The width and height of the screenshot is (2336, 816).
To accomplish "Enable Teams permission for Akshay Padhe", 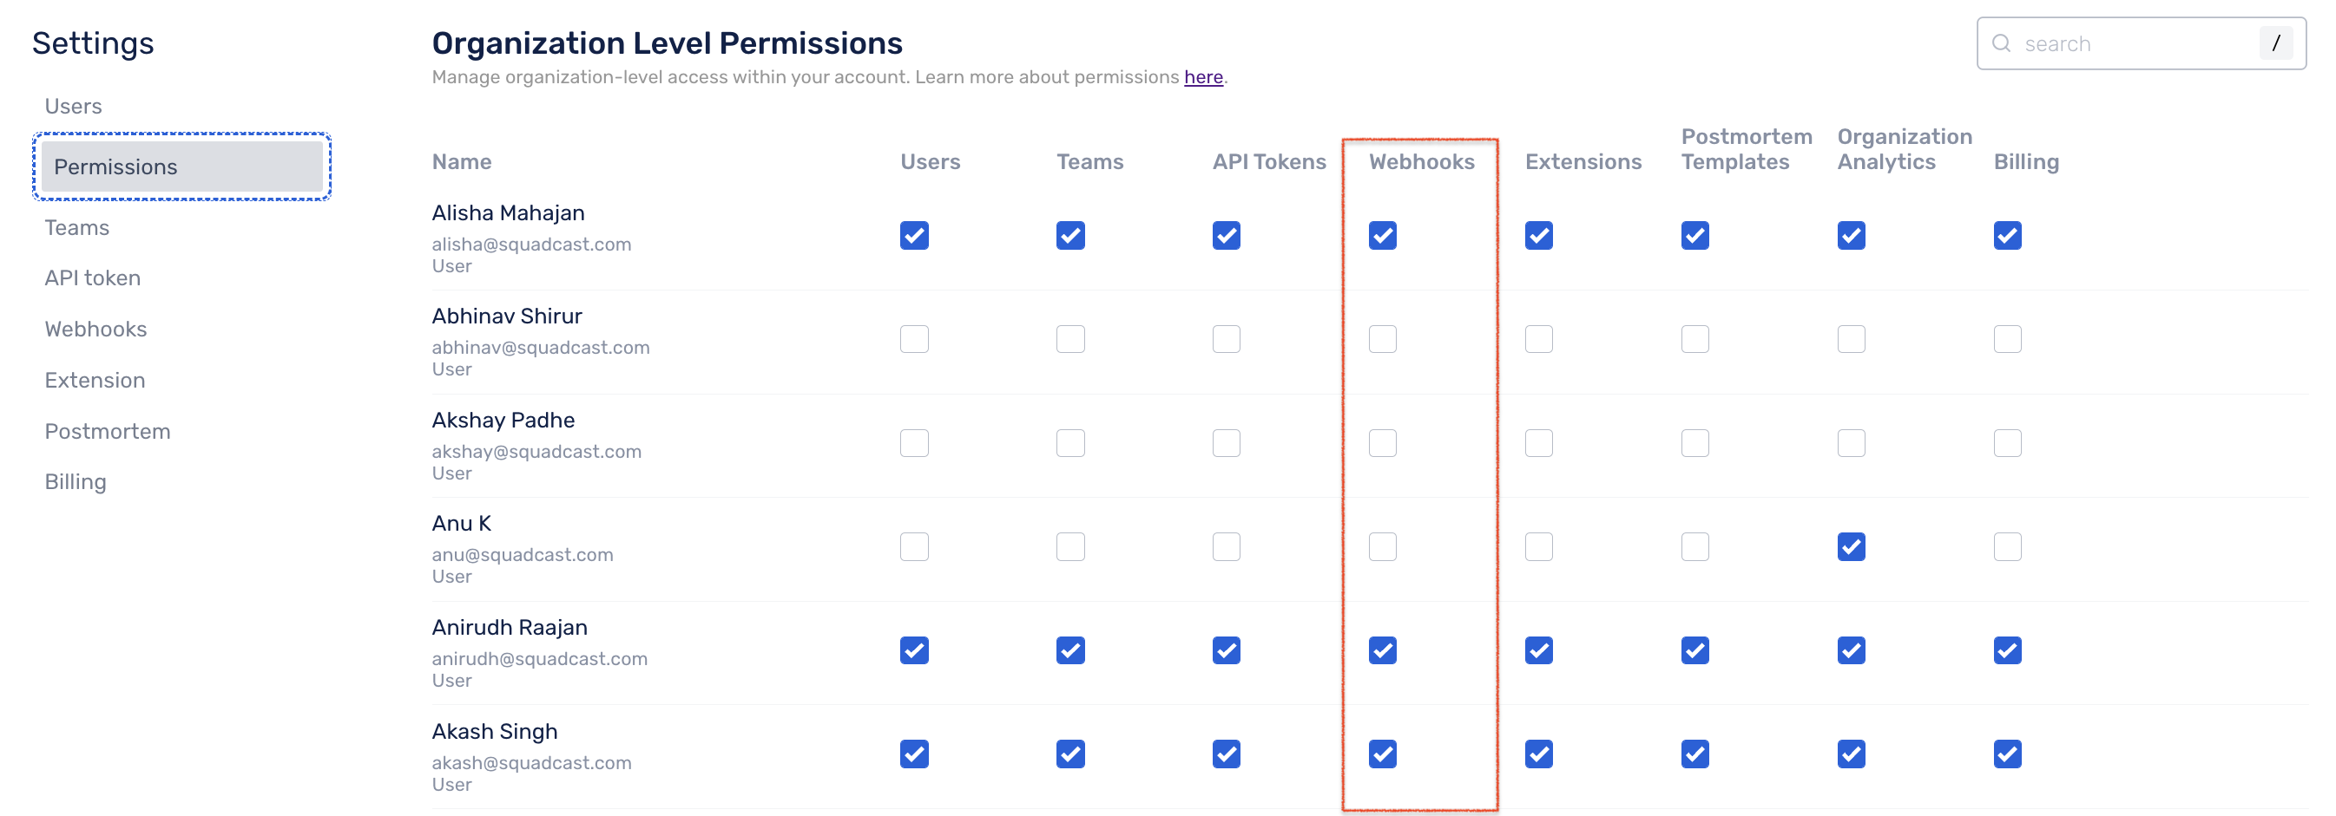I will coord(1070,443).
